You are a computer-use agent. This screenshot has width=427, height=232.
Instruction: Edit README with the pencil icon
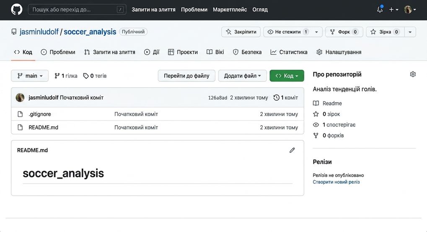[x=292, y=150]
